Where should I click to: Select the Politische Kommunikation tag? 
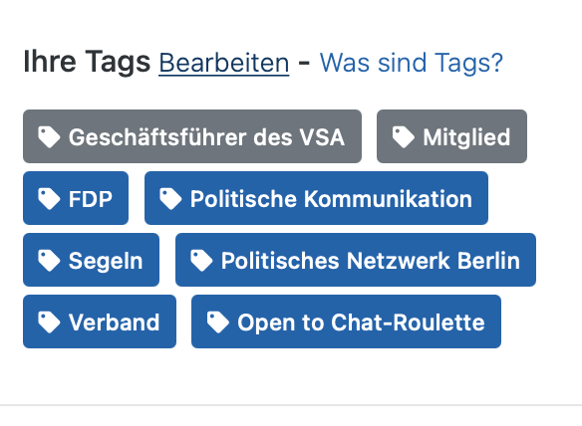point(316,198)
